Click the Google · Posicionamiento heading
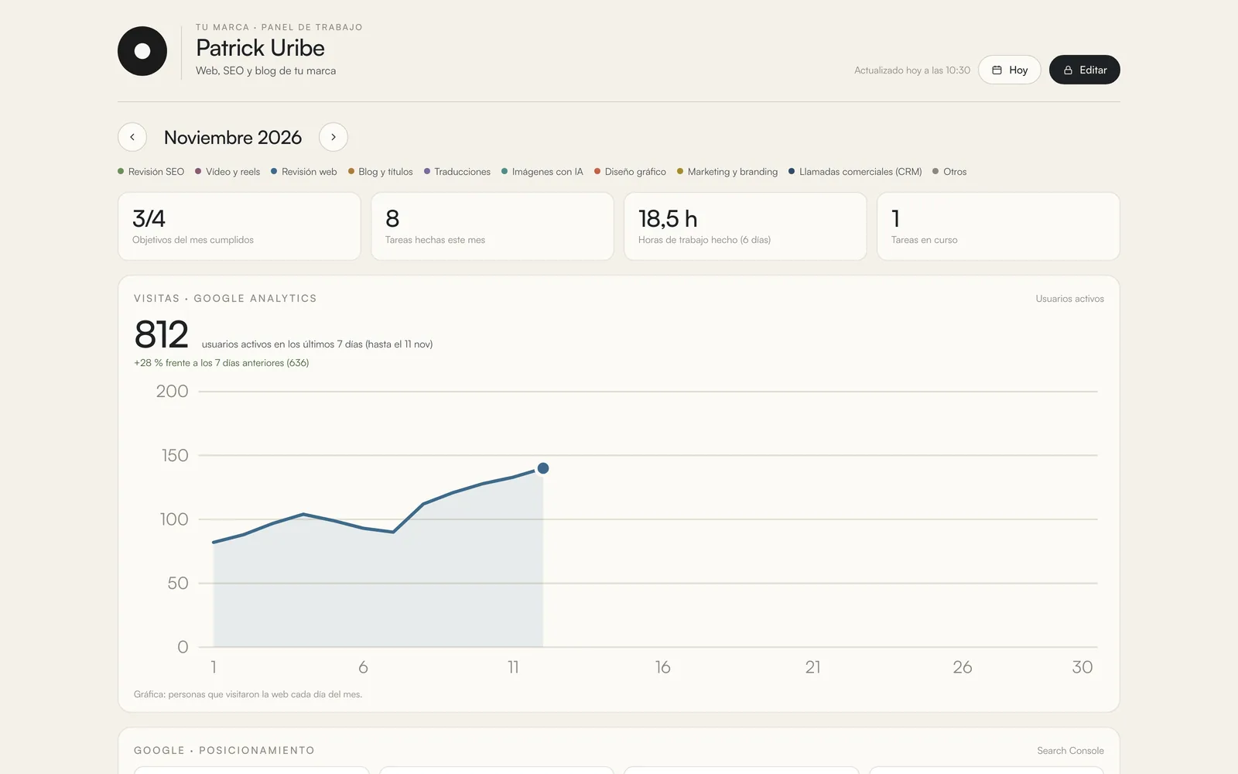The width and height of the screenshot is (1238, 774). click(224, 750)
